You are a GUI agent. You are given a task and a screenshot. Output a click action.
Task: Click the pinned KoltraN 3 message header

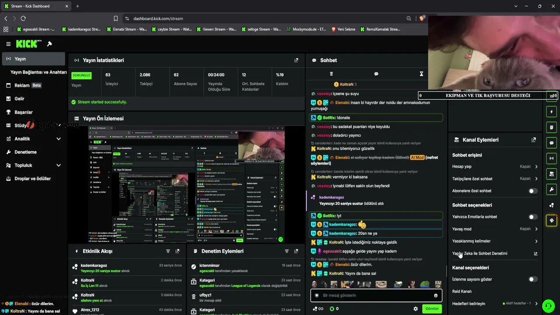(345, 84)
